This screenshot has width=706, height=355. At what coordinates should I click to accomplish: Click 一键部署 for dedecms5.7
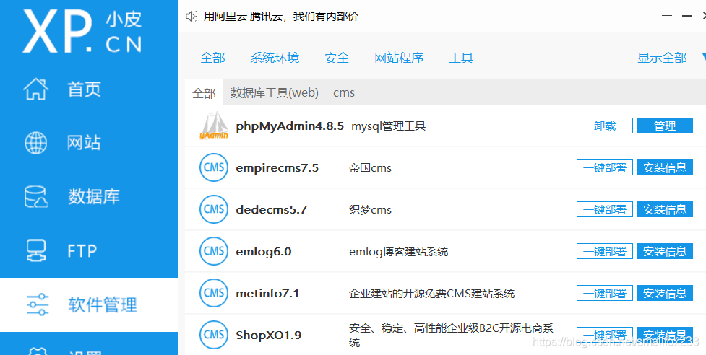coord(605,209)
